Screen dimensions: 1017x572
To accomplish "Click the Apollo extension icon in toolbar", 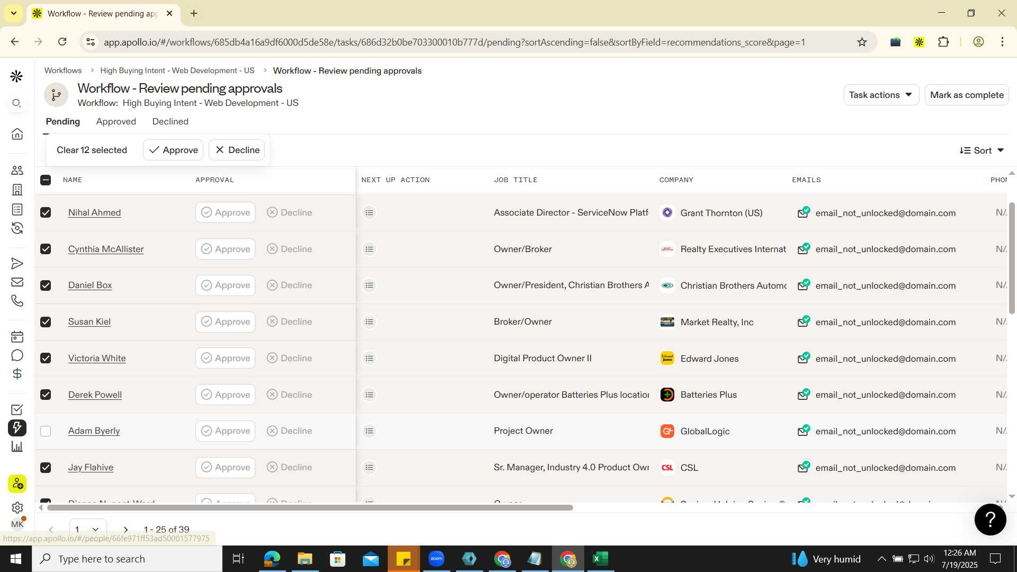I will pyautogui.click(x=919, y=42).
